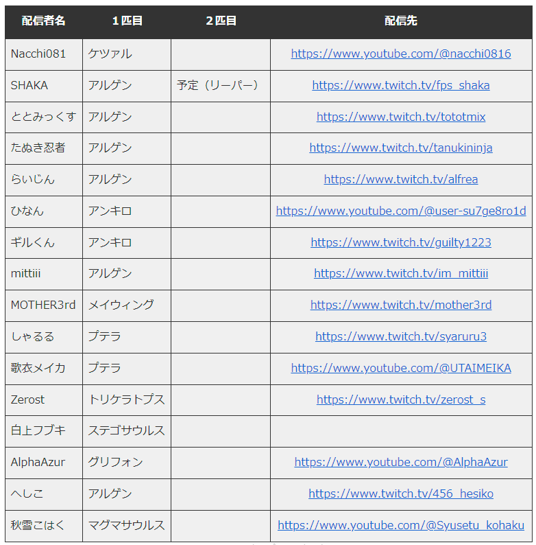Open the fps_shaka Twitch link
The width and height of the screenshot is (536, 545).
click(400, 86)
